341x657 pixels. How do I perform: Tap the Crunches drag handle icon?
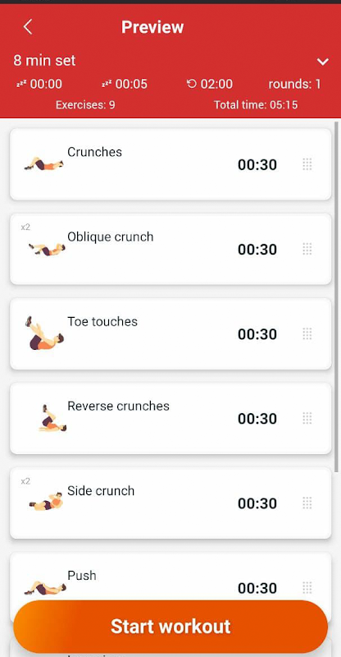(x=307, y=164)
